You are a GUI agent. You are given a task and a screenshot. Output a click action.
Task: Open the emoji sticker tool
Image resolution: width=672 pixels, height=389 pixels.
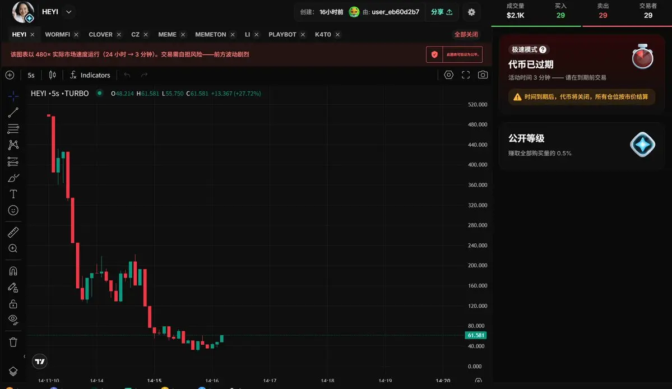13,210
